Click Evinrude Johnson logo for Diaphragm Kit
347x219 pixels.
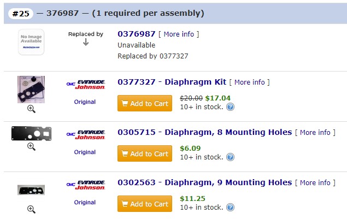86,85
